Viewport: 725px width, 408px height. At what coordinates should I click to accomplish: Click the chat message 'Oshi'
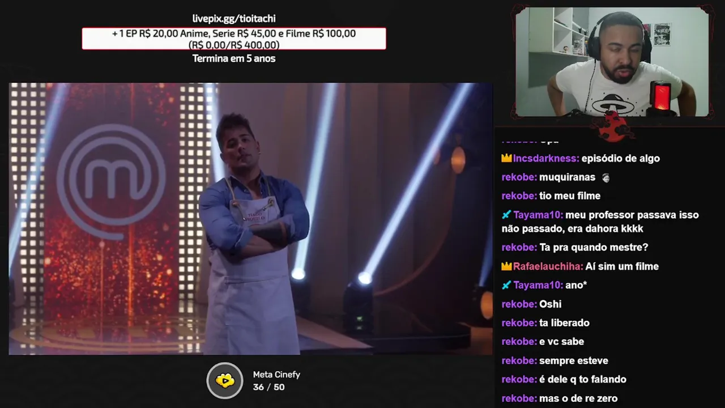click(550, 304)
